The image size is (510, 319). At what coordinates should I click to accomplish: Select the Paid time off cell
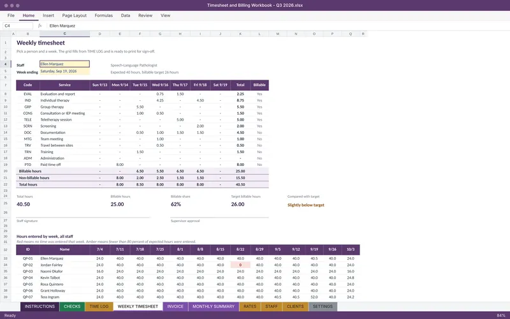coord(64,165)
